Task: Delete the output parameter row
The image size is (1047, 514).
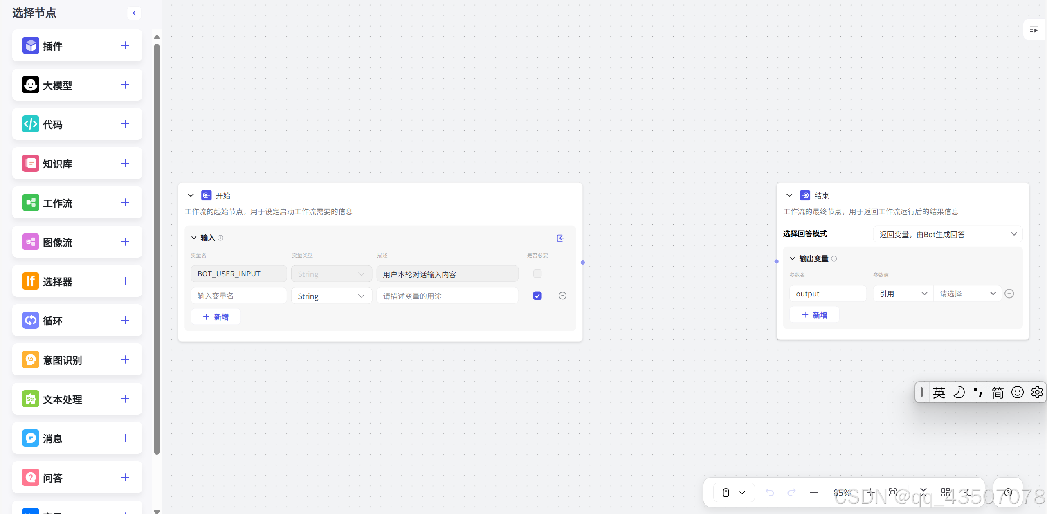Action: coord(1009,294)
